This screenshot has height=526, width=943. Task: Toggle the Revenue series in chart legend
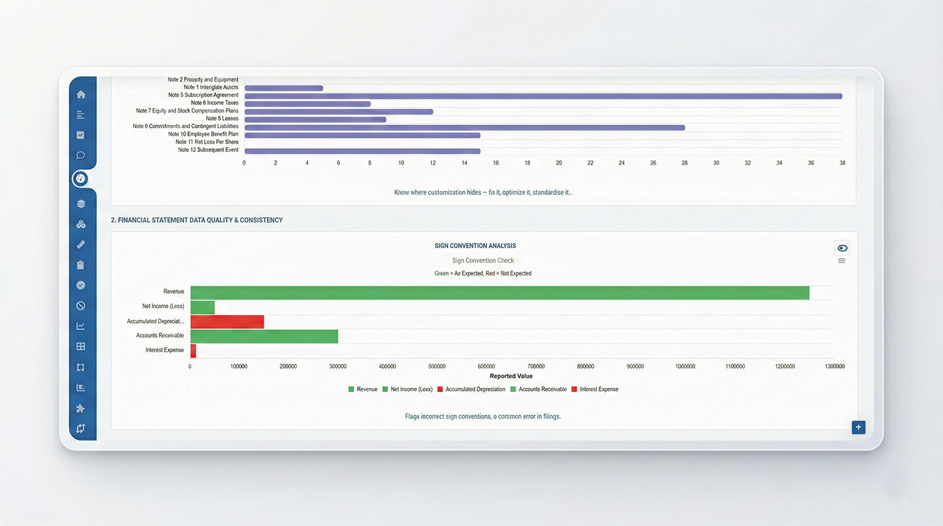363,390
